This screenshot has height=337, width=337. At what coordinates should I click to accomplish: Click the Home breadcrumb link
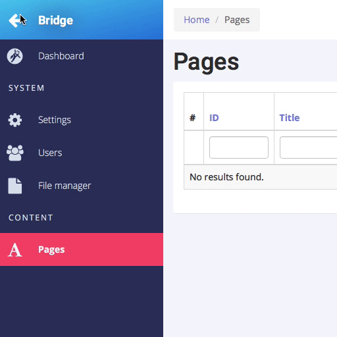197,20
